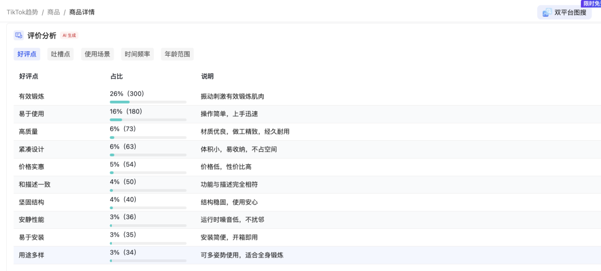The image size is (601, 271).
Task: Click the 双平台图搜 image search icon
Action: (547, 13)
